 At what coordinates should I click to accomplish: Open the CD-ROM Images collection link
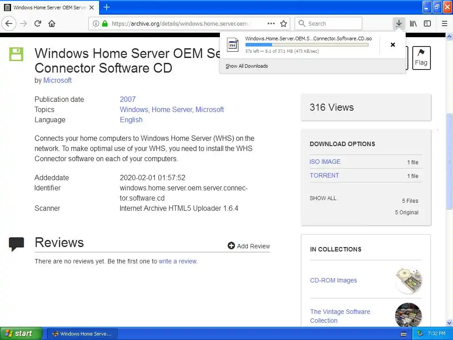click(x=334, y=280)
